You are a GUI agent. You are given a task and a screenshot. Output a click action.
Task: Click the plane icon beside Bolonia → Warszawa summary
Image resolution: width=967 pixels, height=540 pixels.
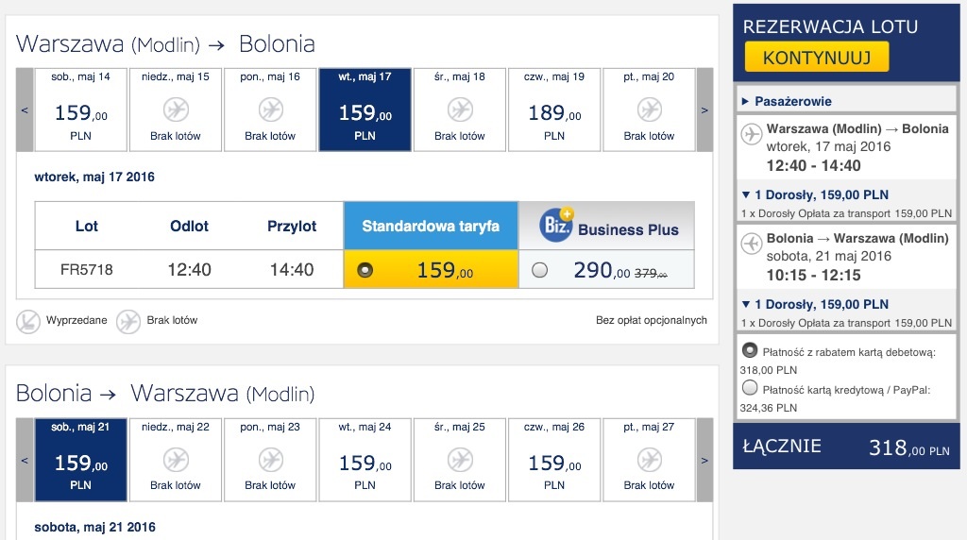(x=751, y=244)
